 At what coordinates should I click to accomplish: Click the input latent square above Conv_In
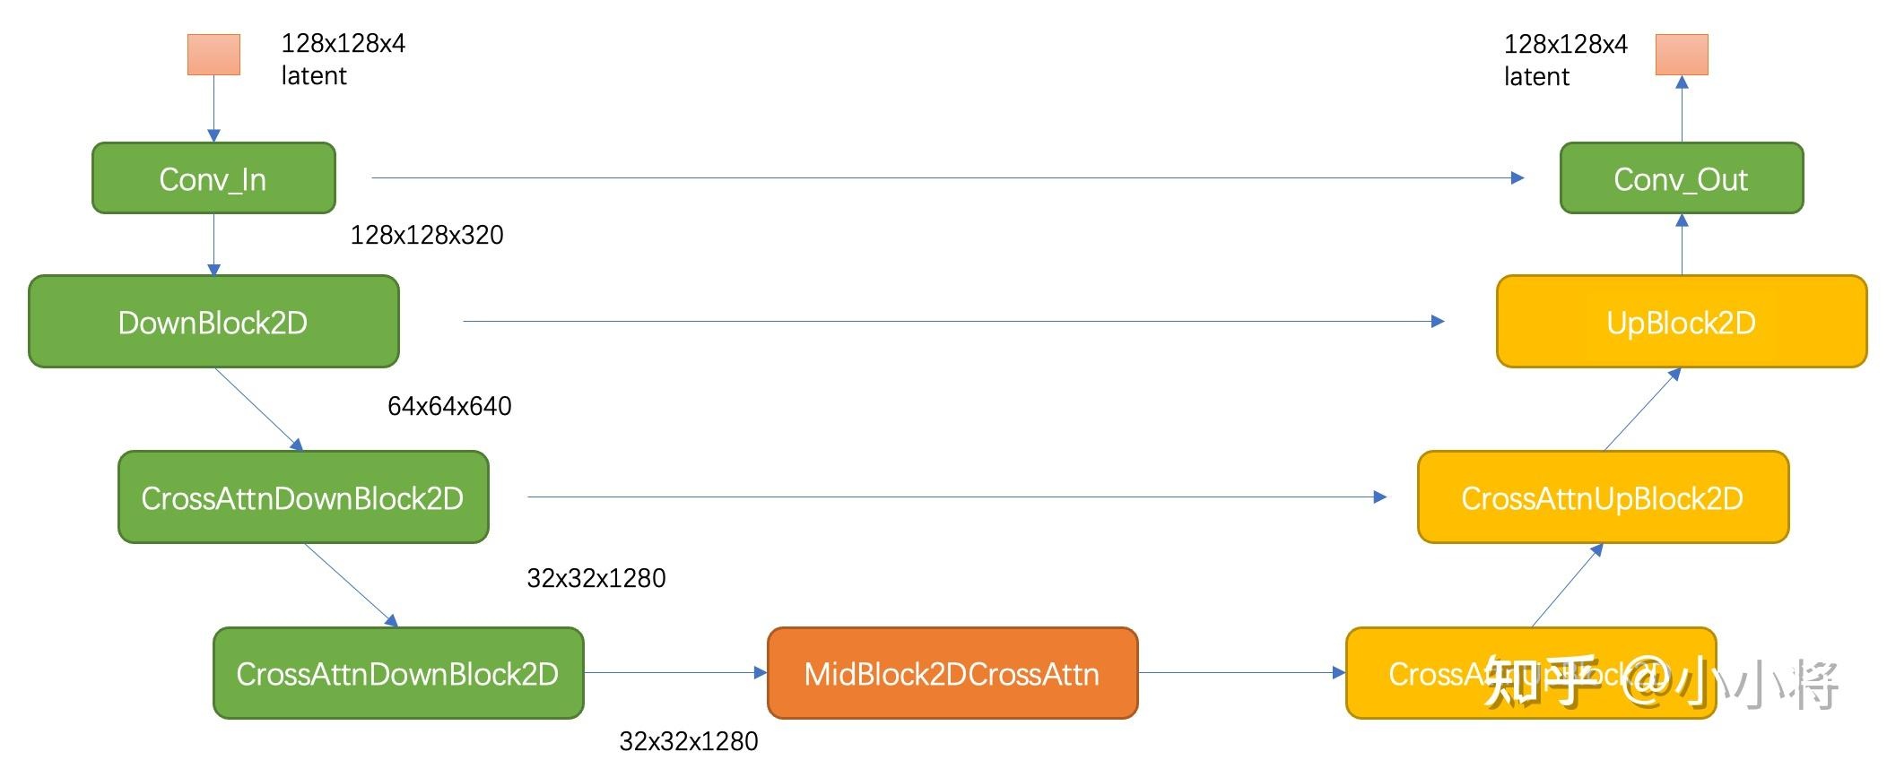click(x=213, y=55)
